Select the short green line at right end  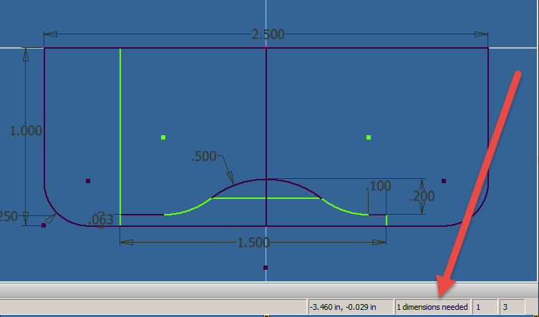(387, 220)
